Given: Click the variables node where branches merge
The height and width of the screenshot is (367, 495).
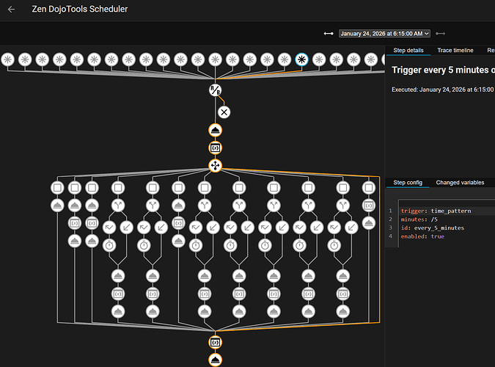Looking at the screenshot, I should click(216, 342).
